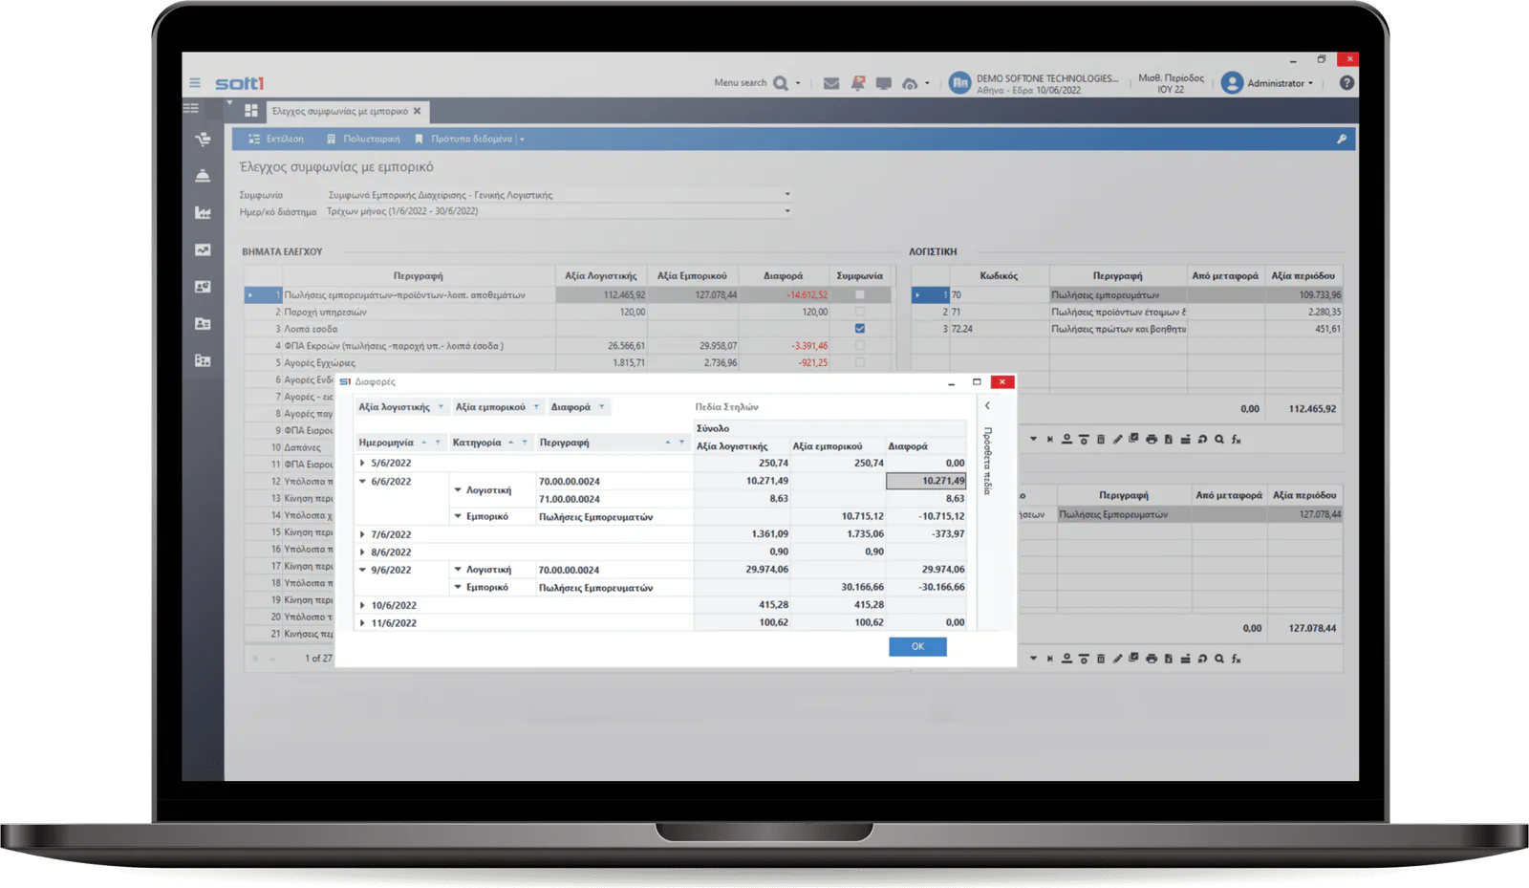Image resolution: width=1529 pixels, height=888 pixels.
Task: Collapse the 6/6/2022 date row
Action: point(362,481)
